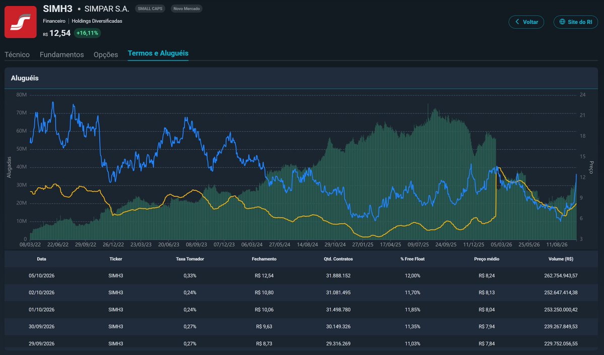Click the globe icon in Site do RI
604x355 pixels.
point(562,22)
